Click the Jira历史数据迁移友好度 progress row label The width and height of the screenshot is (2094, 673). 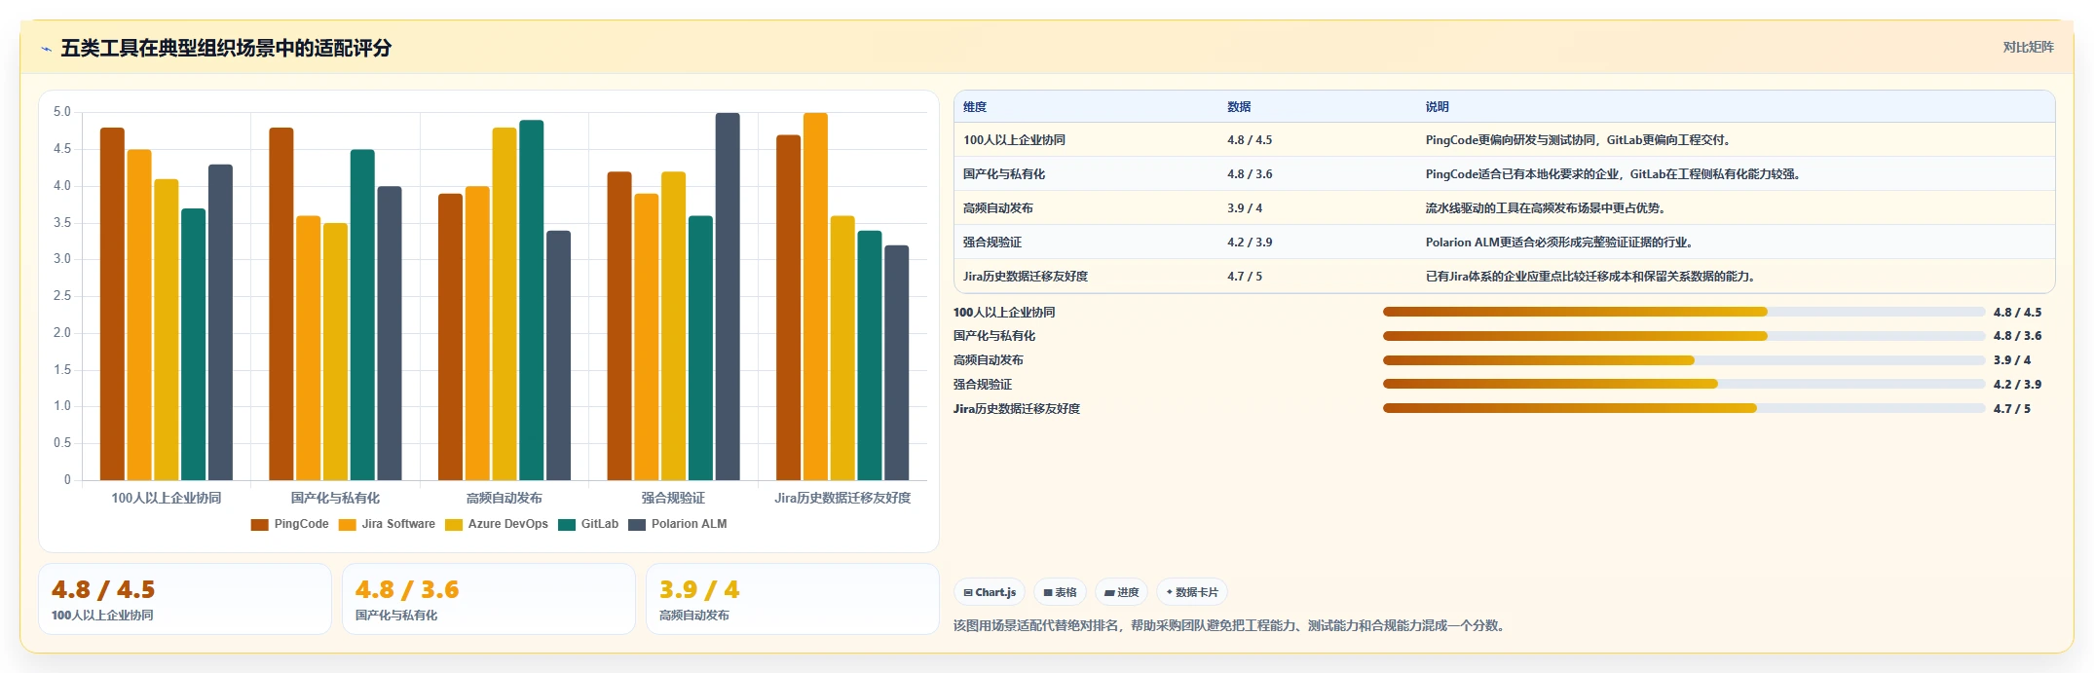1017,409
